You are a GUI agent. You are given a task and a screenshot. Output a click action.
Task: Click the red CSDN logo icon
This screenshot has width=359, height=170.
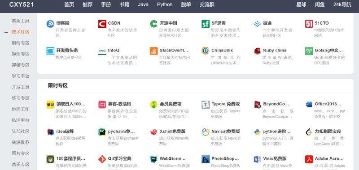coord(102,24)
